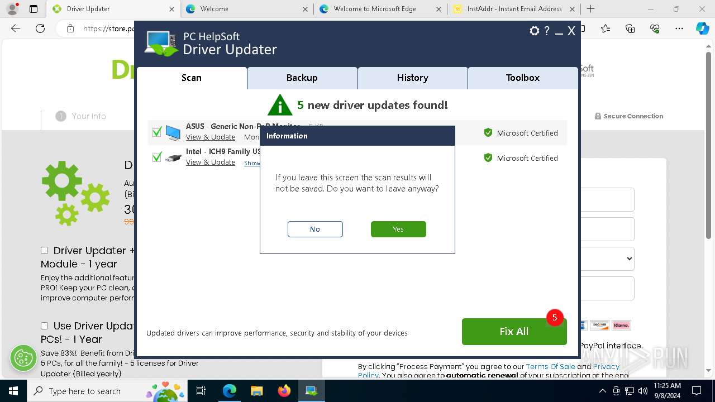Open Copilot in Edge toolbar

pyautogui.click(x=702, y=28)
